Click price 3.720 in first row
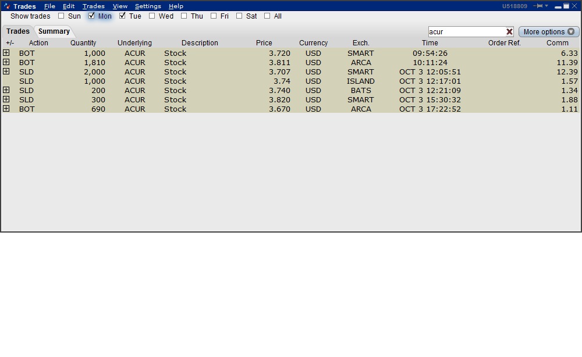The image size is (582, 357). click(279, 53)
